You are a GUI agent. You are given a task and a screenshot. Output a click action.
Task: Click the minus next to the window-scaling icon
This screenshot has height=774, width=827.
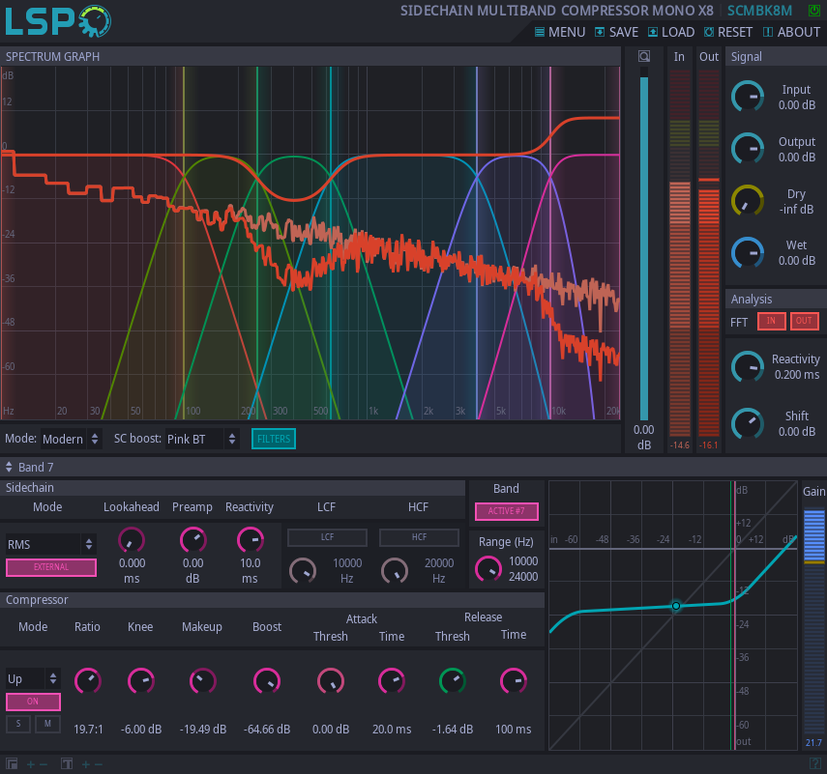click(x=44, y=764)
